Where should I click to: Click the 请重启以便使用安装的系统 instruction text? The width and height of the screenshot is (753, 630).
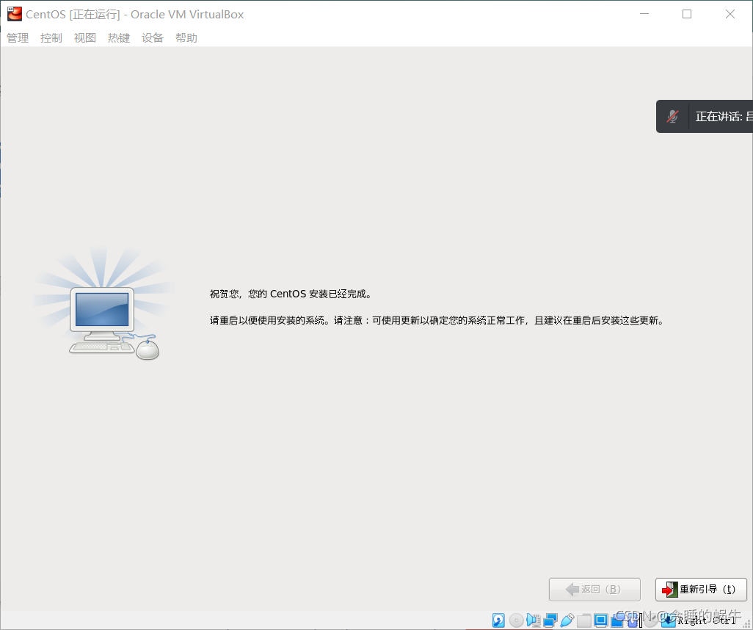[437, 321]
